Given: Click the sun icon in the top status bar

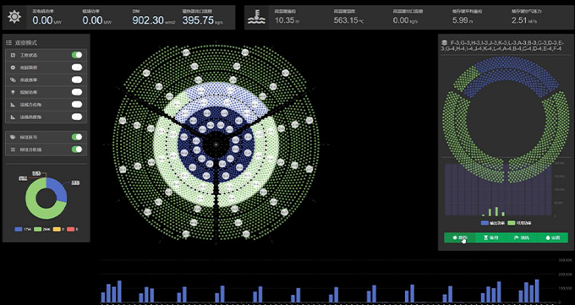Looking at the screenshot, I should [x=14, y=17].
